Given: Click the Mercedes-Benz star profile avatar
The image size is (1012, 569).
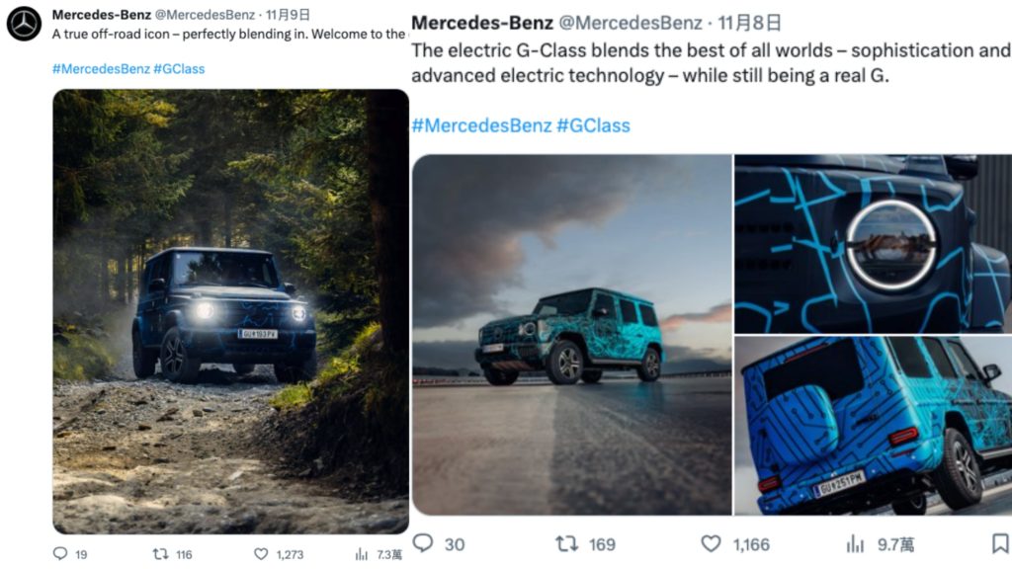Looking at the screenshot, I should 24,24.
